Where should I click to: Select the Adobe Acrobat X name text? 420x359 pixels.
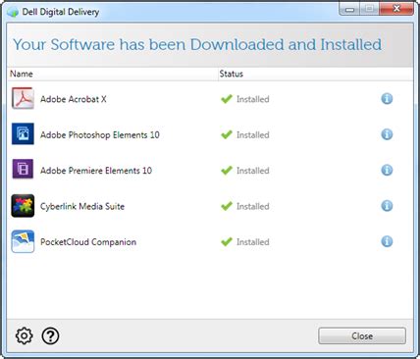pyautogui.click(x=74, y=99)
